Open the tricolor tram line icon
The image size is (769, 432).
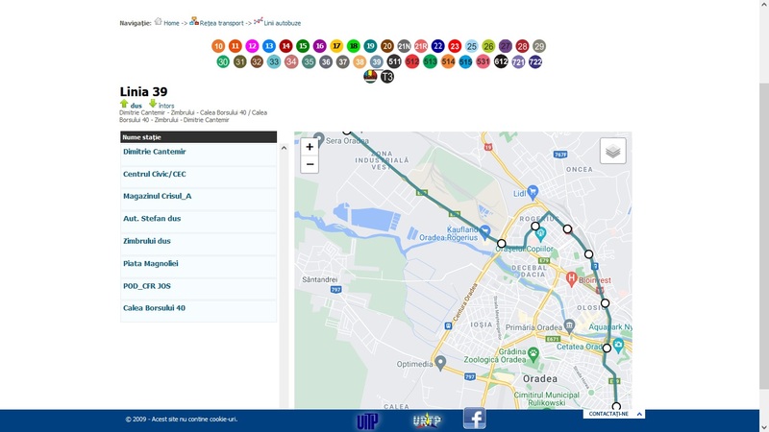coord(370,77)
